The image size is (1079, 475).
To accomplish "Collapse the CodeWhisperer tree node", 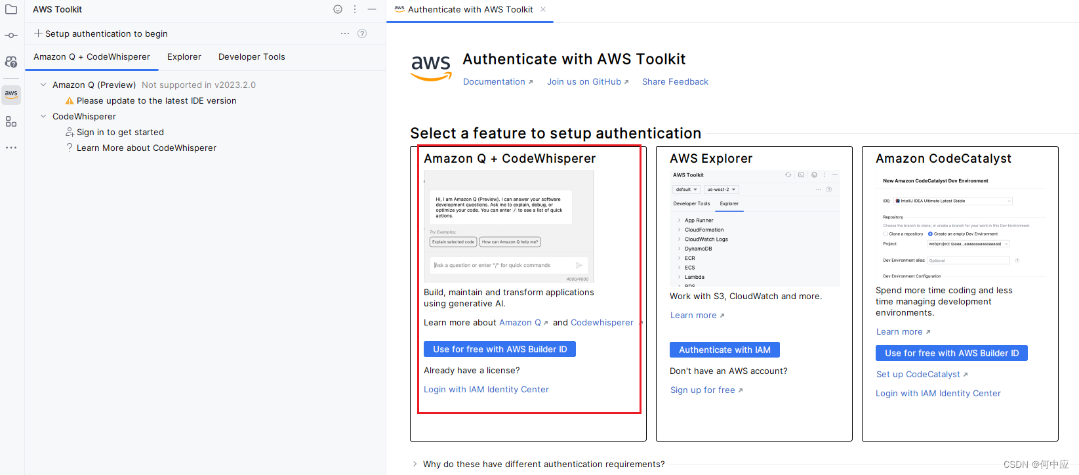I will click(43, 116).
